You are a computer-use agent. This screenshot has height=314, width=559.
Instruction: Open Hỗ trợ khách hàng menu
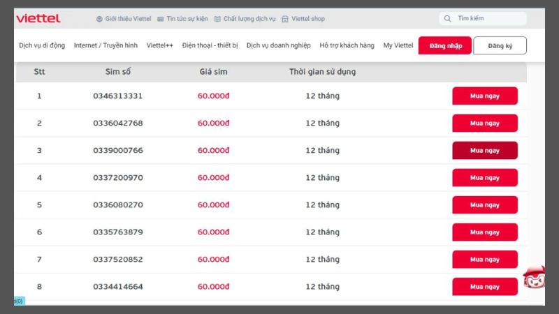[347, 45]
